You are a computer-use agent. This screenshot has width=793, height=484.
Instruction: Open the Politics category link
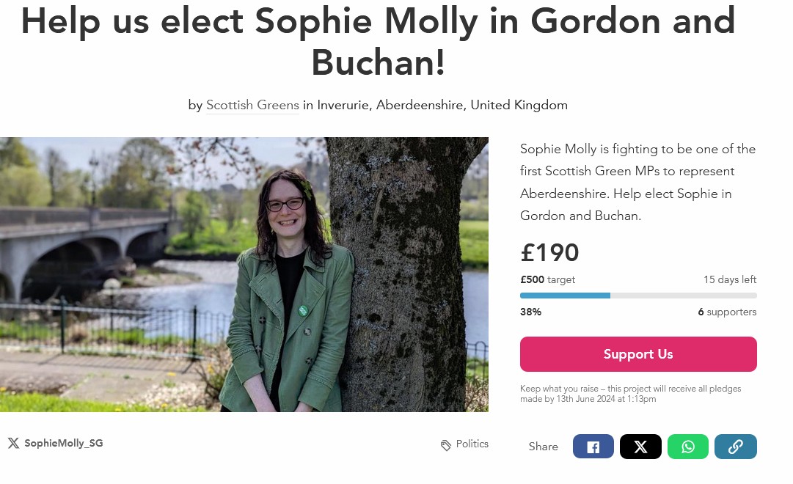point(472,444)
